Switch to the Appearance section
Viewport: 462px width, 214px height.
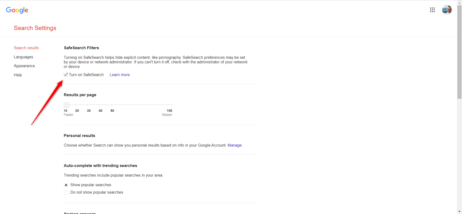(24, 66)
